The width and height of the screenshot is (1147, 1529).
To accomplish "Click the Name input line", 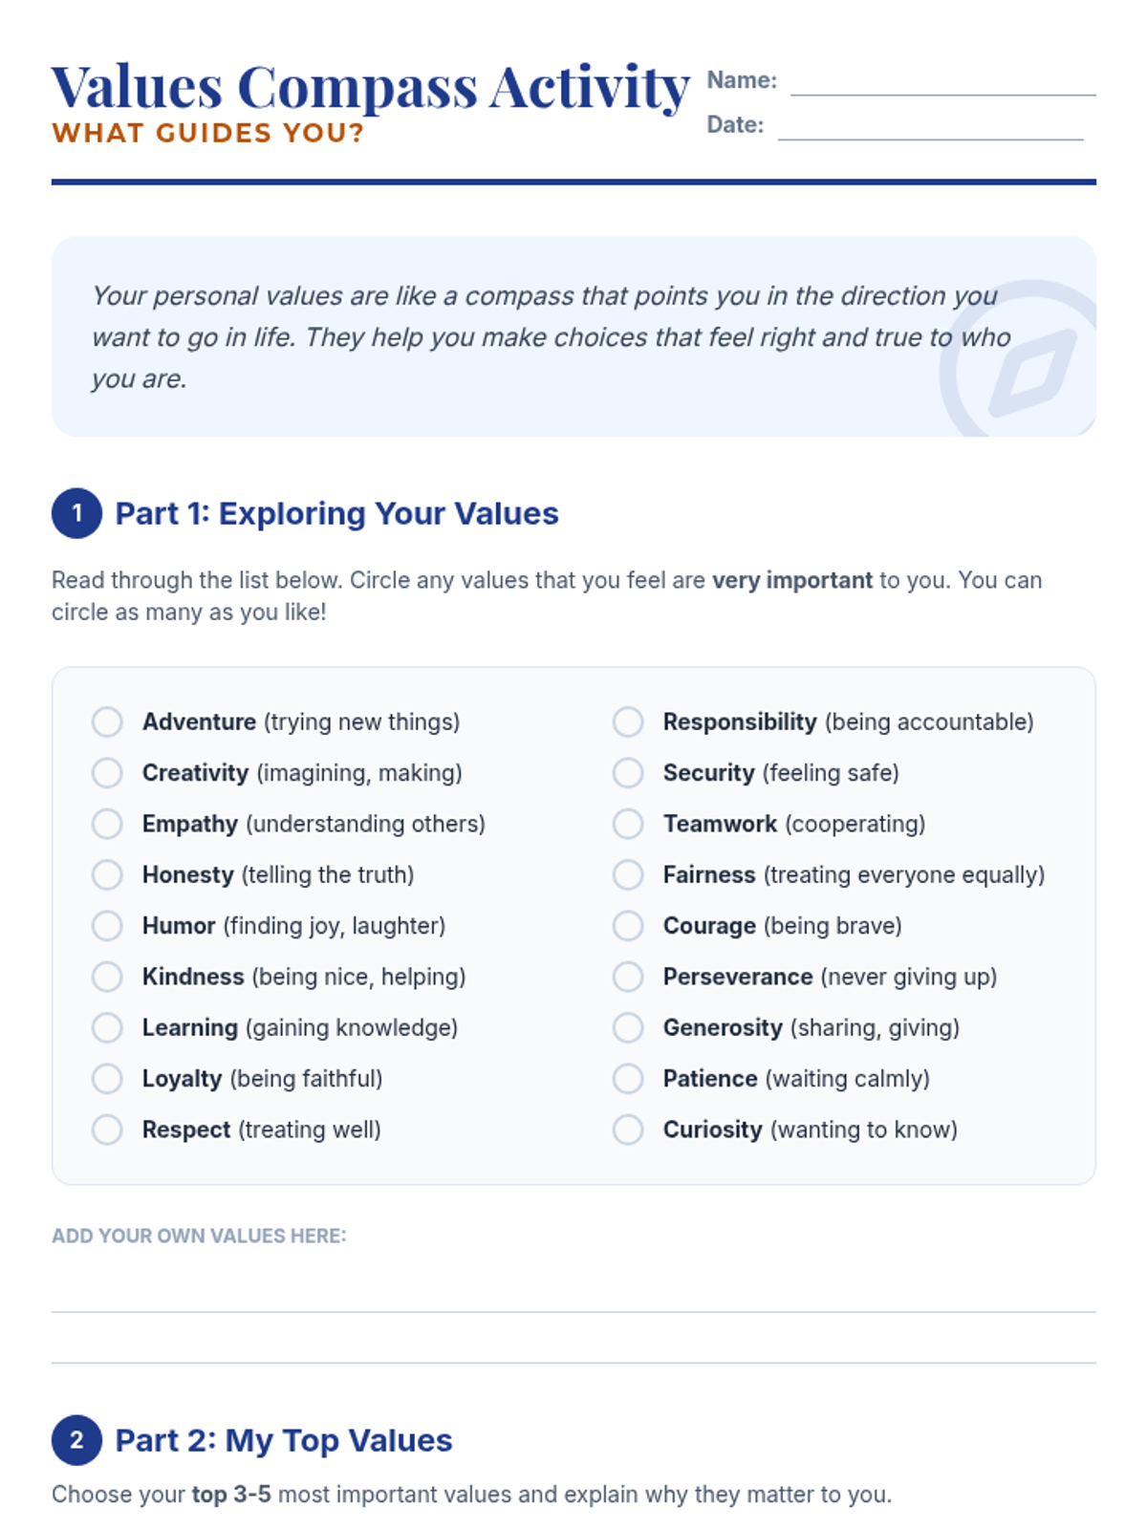I will [x=942, y=84].
